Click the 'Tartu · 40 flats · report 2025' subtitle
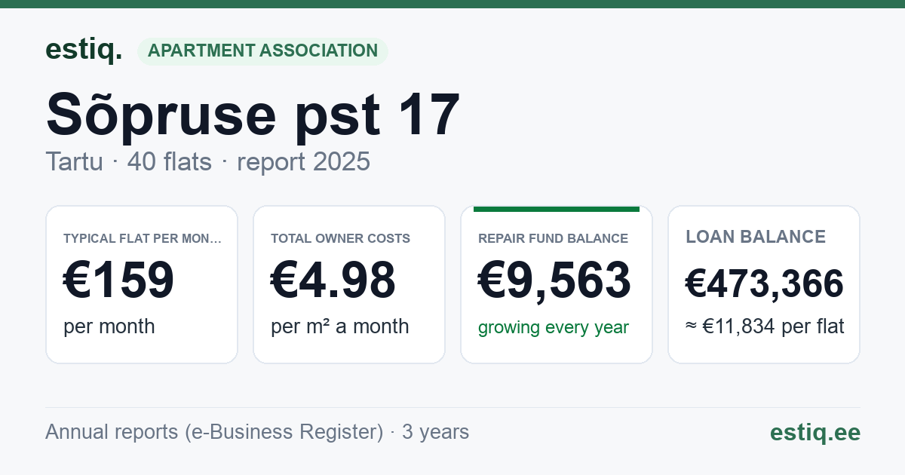The height and width of the screenshot is (475, 905). [207, 161]
